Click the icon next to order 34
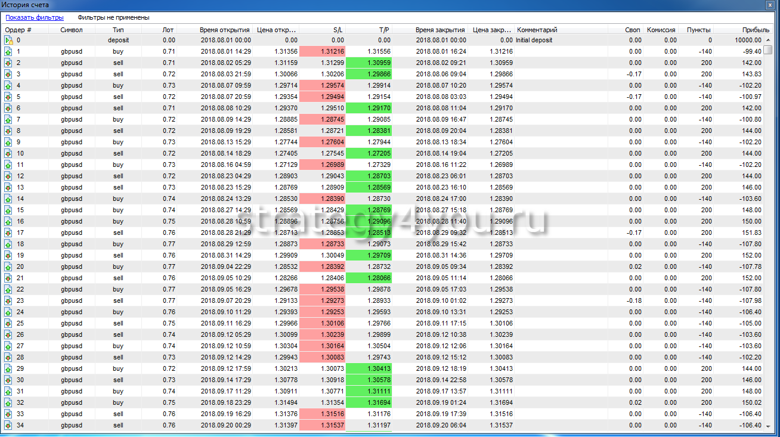The width and height of the screenshot is (780, 437). [x=8, y=426]
